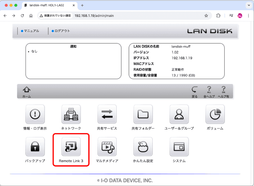Open the ネットワーク settings icon
The image size is (254, 186).
71,114
